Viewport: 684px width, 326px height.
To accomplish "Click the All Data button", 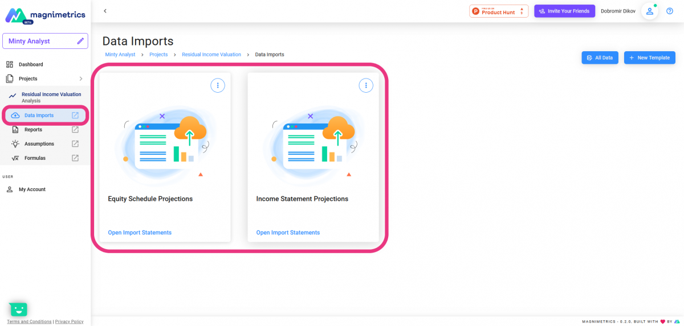I will pos(600,57).
